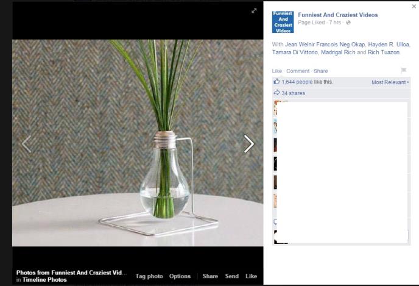Open the Page Liked dropdown
The width and height of the screenshot is (419, 286).
[311, 23]
